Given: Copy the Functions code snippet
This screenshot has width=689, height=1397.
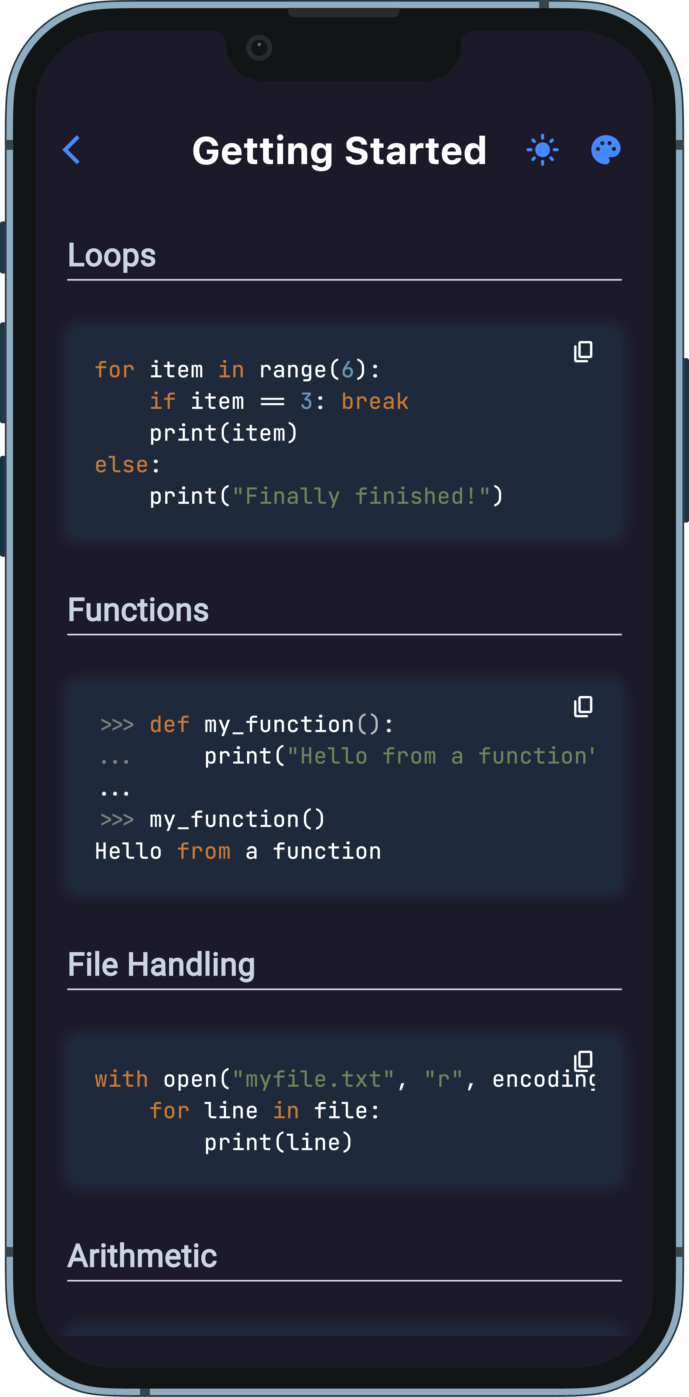Looking at the screenshot, I should coord(583,706).
